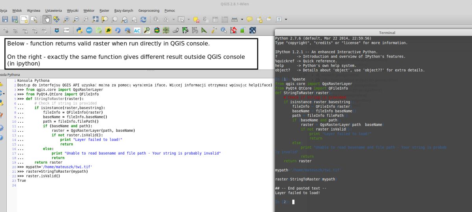Open the Text annotation dropdown arrow

click(x=286, y=19)
